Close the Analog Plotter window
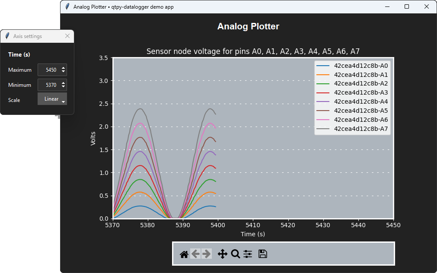Viewport: 437px width, 273px height. 427,6
